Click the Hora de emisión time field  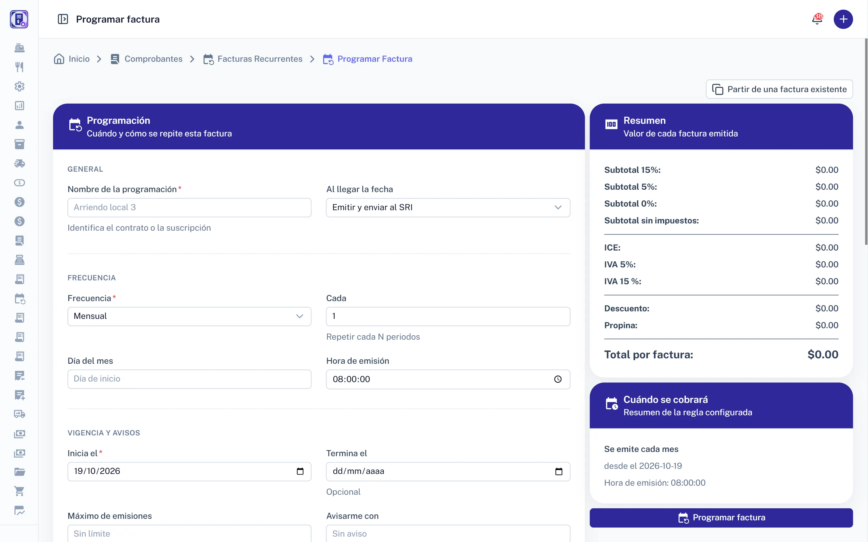coord(448,379)
